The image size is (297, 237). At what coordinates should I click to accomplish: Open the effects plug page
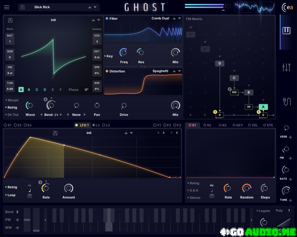click(287, 102)
